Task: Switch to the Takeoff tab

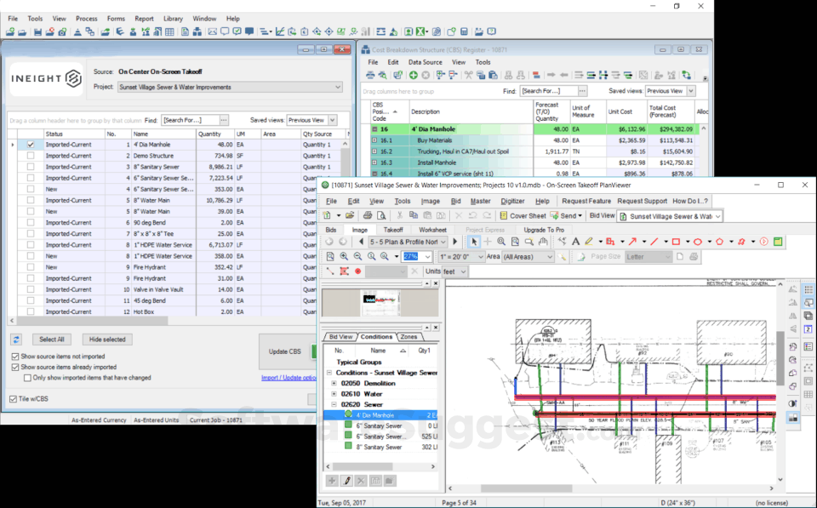Action: click(393, 230)
